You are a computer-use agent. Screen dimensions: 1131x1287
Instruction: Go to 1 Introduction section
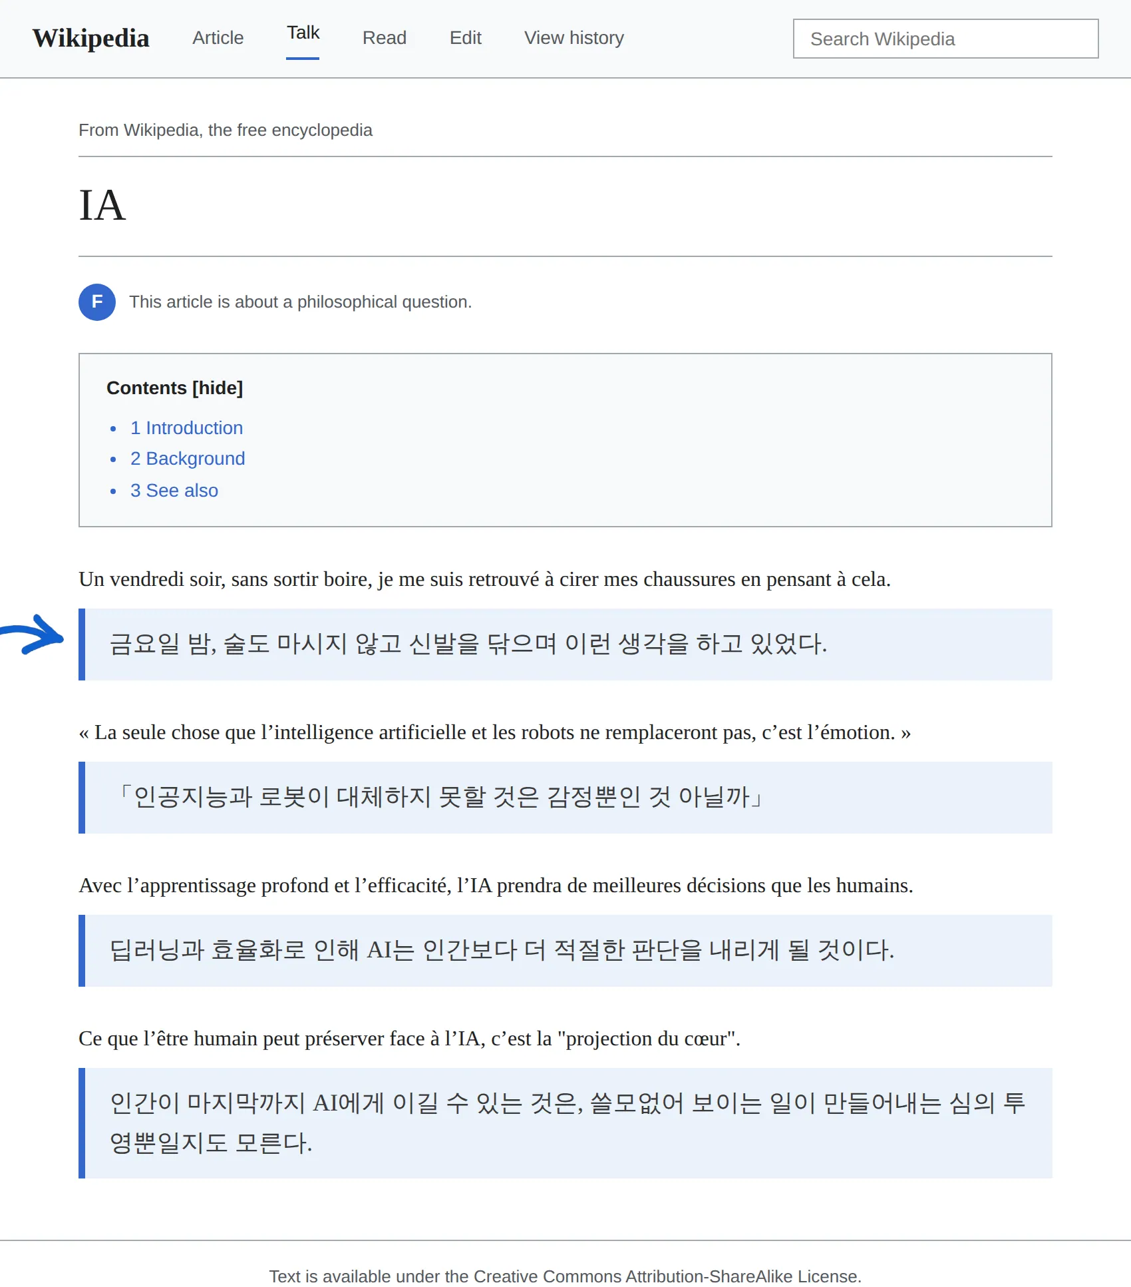186,427
